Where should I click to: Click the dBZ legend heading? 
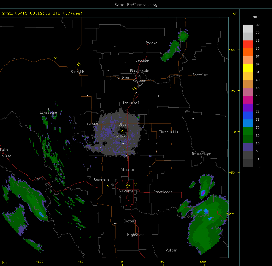(x=256, y=17)
